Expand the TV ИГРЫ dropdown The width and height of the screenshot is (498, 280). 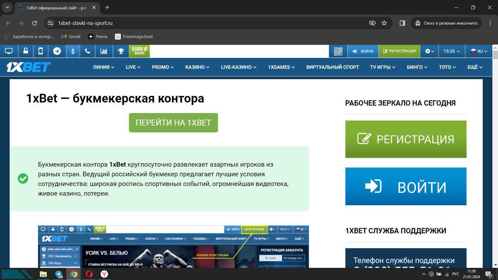(x=383, y=67)
